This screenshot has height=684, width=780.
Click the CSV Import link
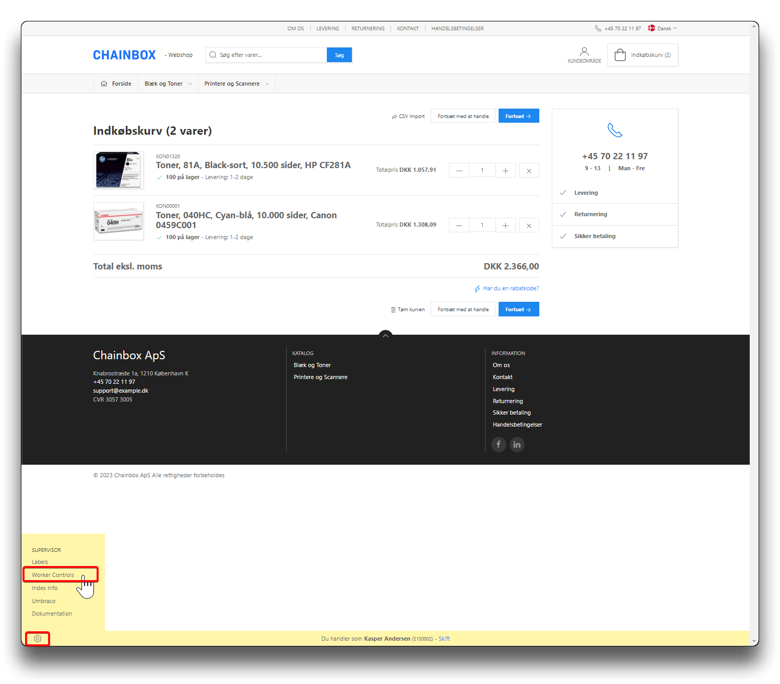408,116
